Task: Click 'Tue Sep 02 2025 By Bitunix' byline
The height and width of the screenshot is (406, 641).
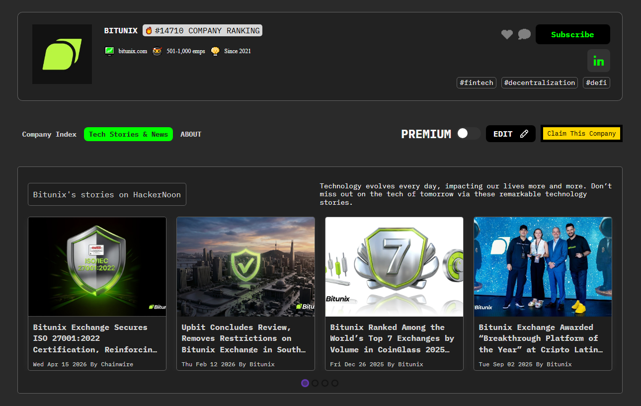Action: click(x=525, y=364)
